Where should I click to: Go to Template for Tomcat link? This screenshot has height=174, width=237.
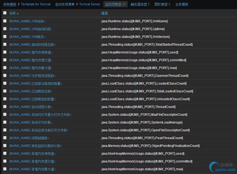coord(36,4)
